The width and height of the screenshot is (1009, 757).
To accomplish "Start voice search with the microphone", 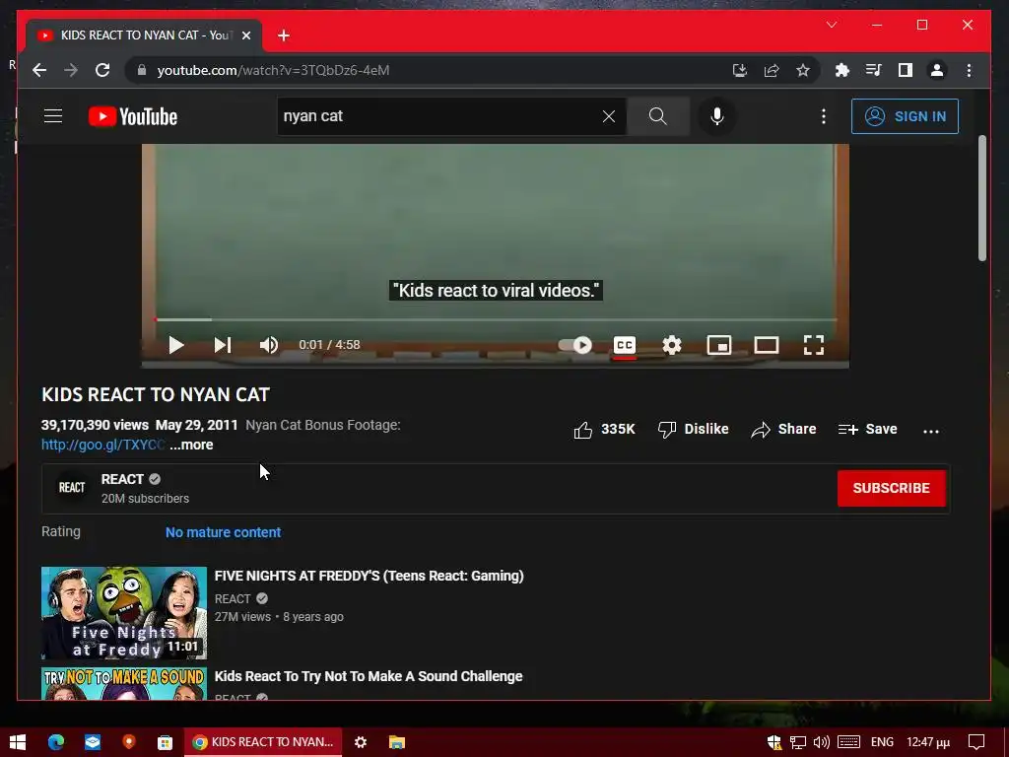I will (717, 116).
